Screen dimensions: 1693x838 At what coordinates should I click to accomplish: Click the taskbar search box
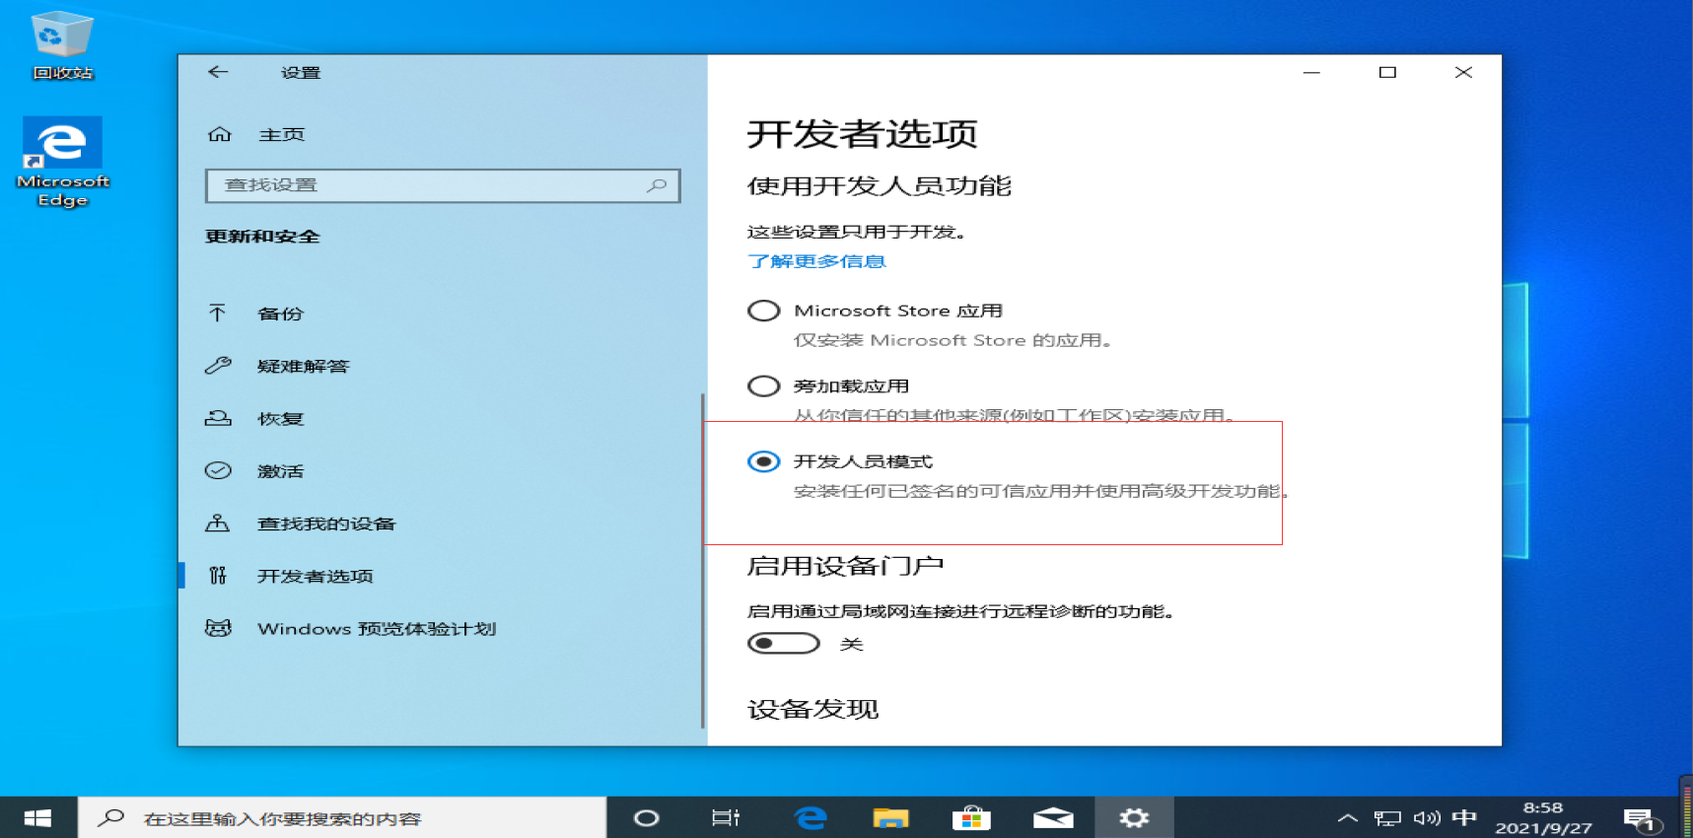pos(342,817)
